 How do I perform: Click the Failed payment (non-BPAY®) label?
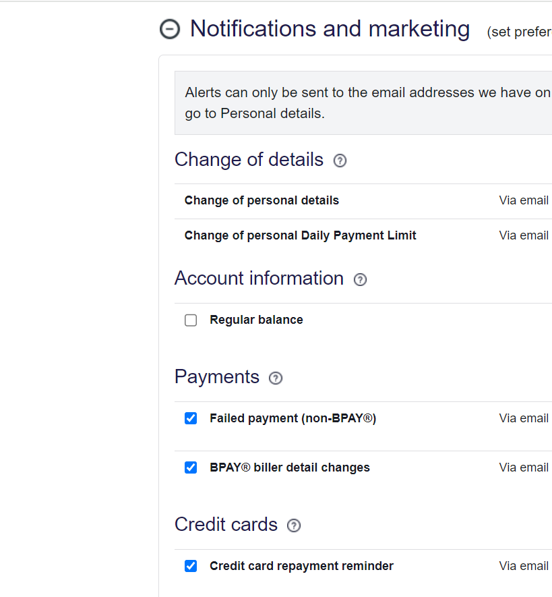pyautogui.click(x=293, y=418)
